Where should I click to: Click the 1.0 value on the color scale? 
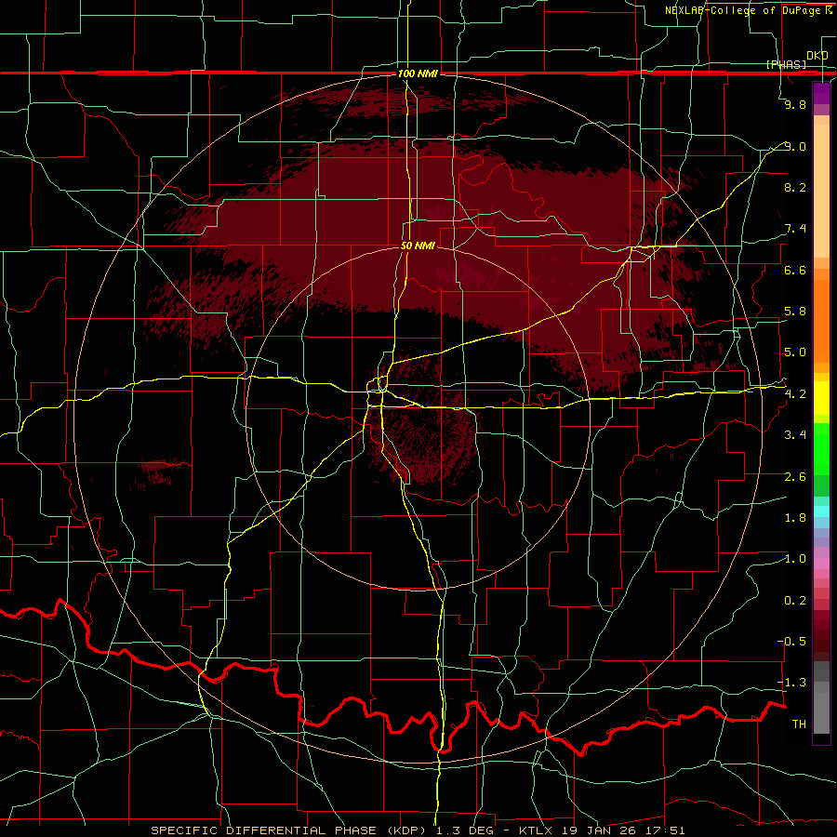coord(795,559)
